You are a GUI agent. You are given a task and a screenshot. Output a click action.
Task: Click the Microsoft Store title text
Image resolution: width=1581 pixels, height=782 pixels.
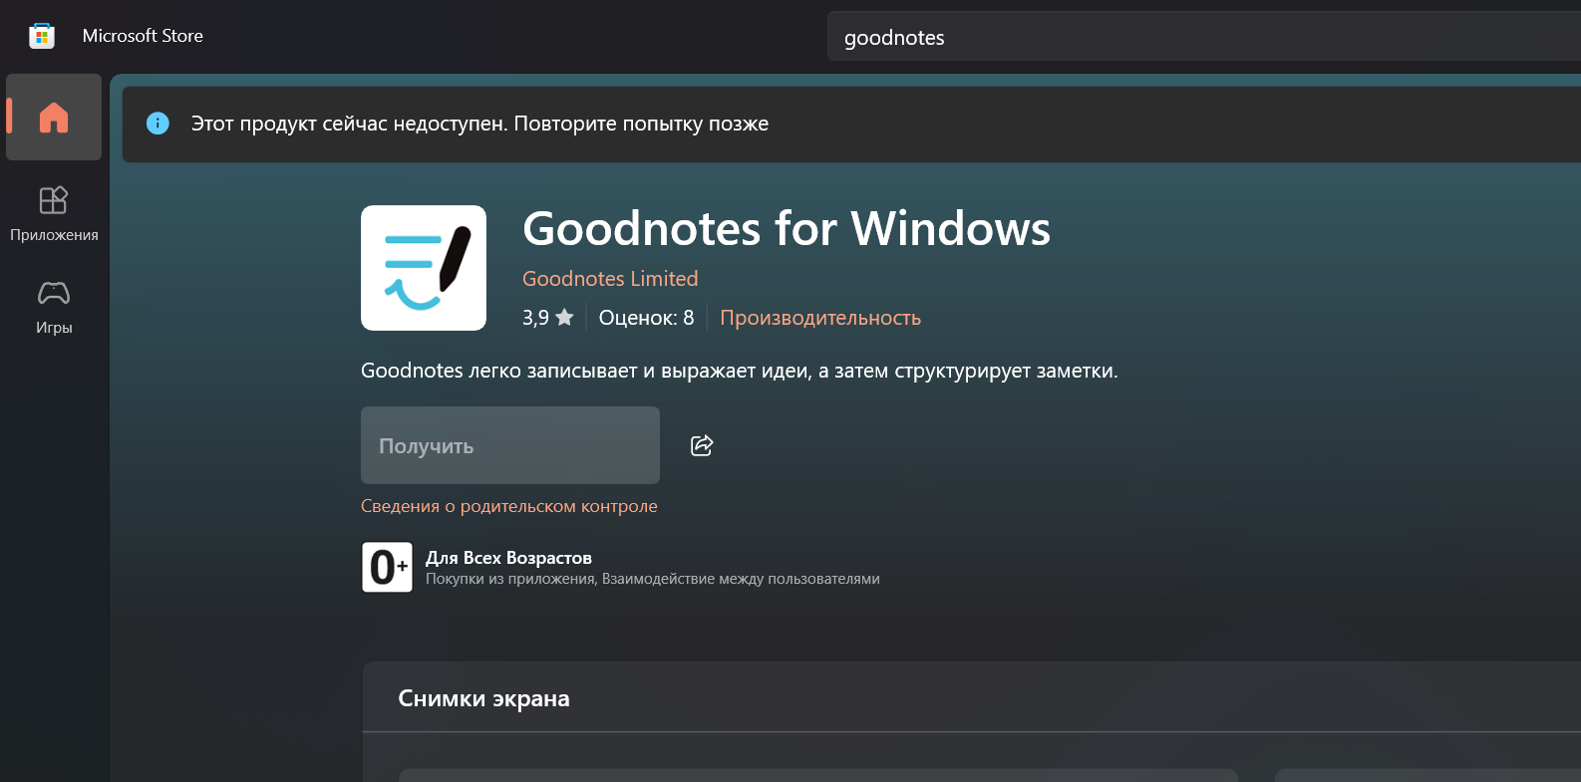click(x=143, y=36)
